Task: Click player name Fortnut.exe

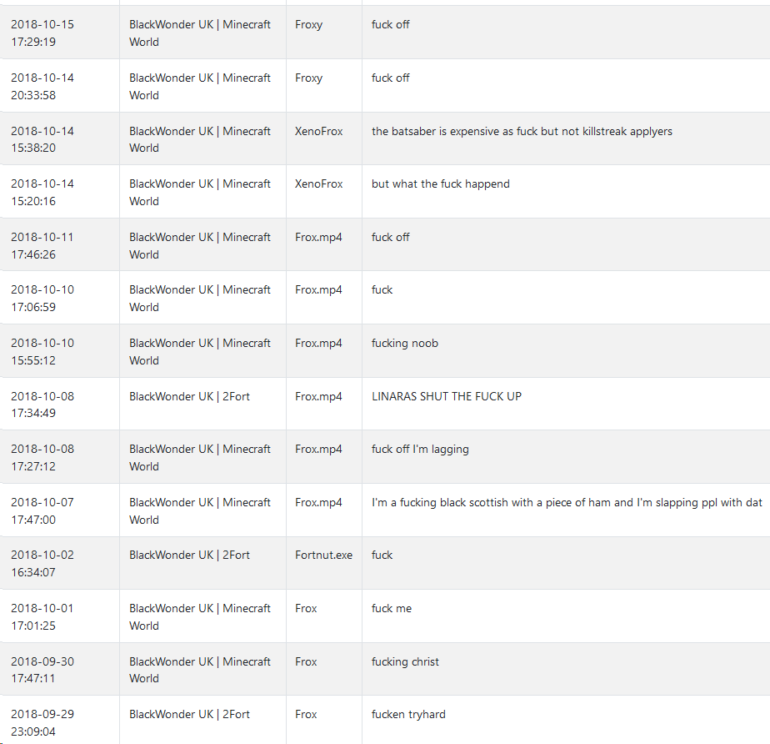Action: (323, 555)
